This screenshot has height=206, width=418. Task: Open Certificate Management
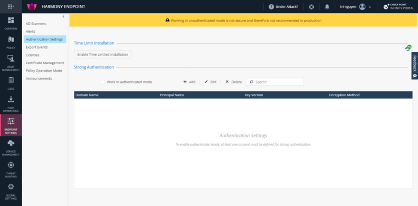click(x=45, y=63)
